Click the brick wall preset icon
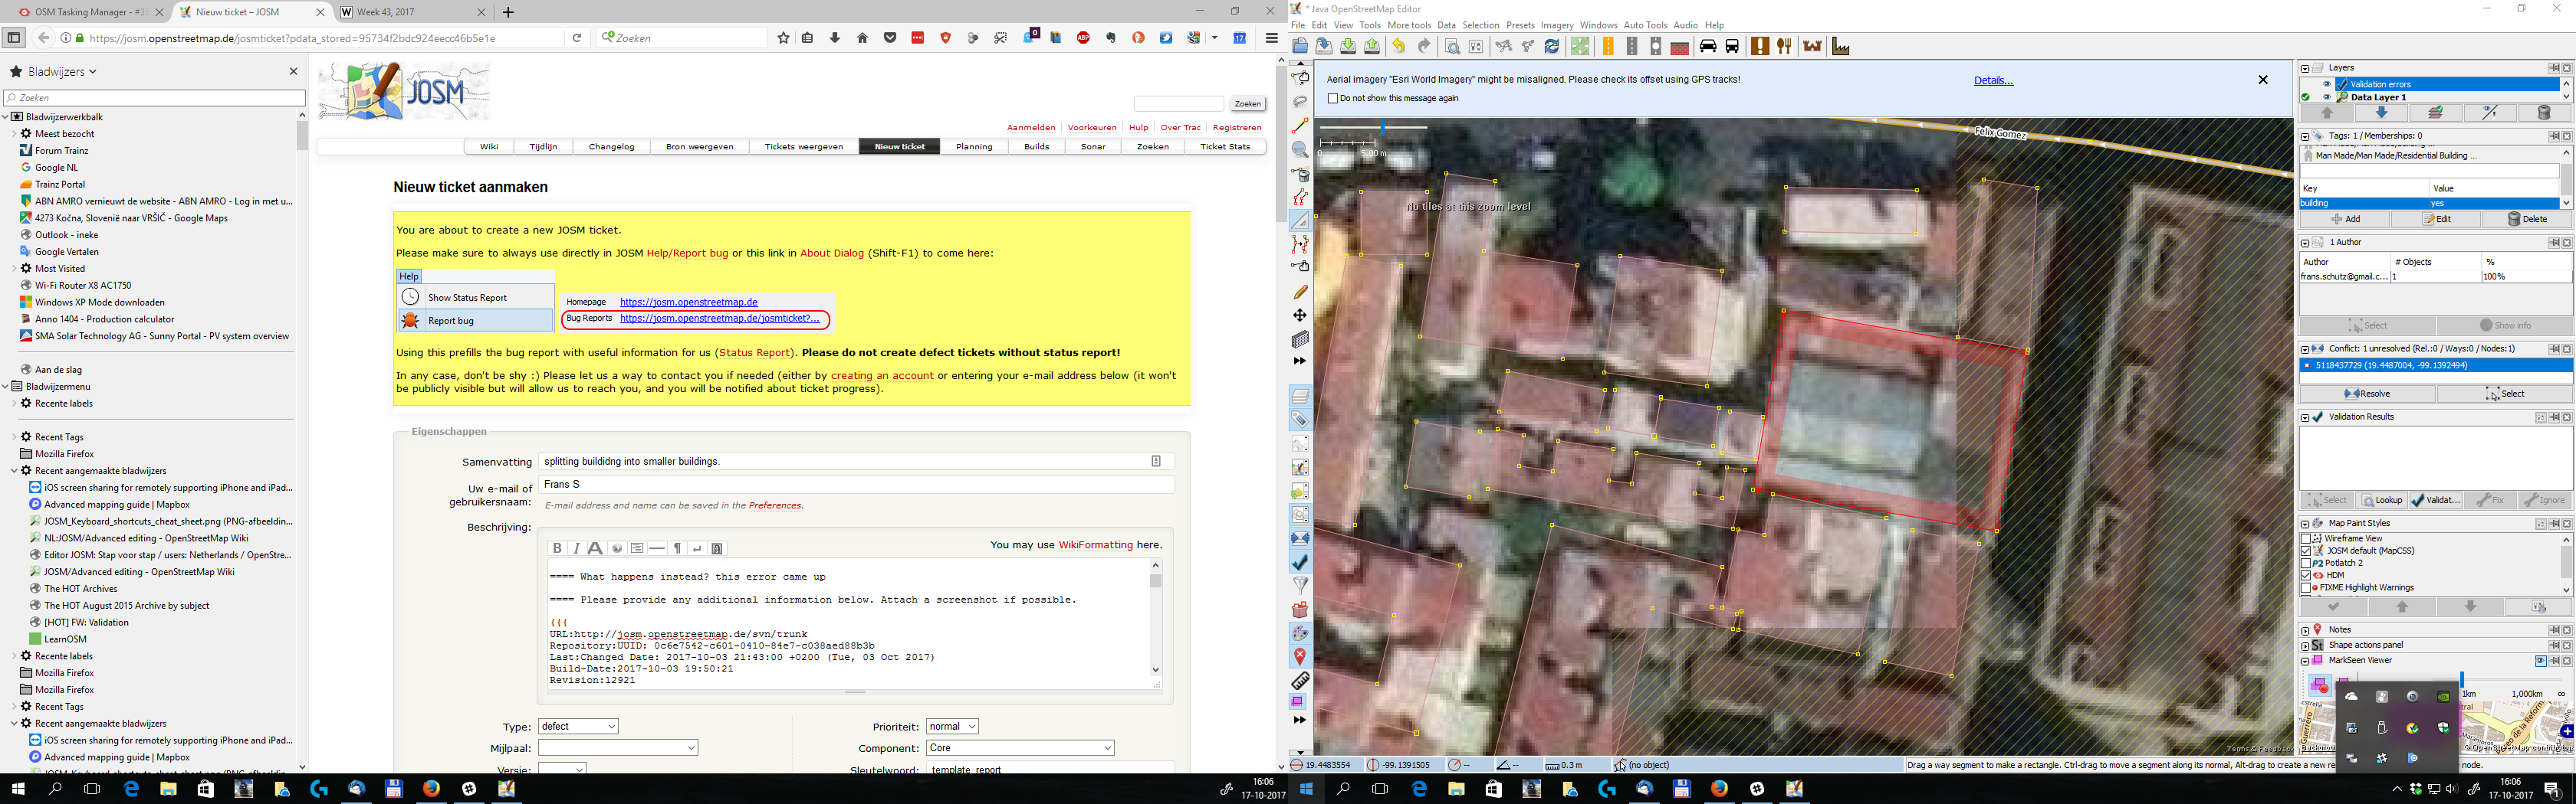The width and height of the screenshot is (2576, 804). (x=1680, y=47)
